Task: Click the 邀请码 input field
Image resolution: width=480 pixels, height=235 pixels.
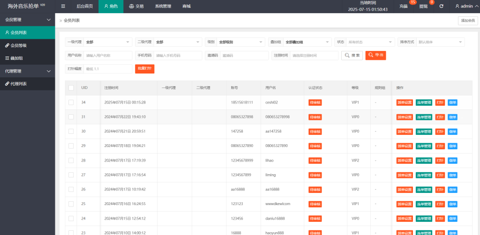Action: pos(244,56)
